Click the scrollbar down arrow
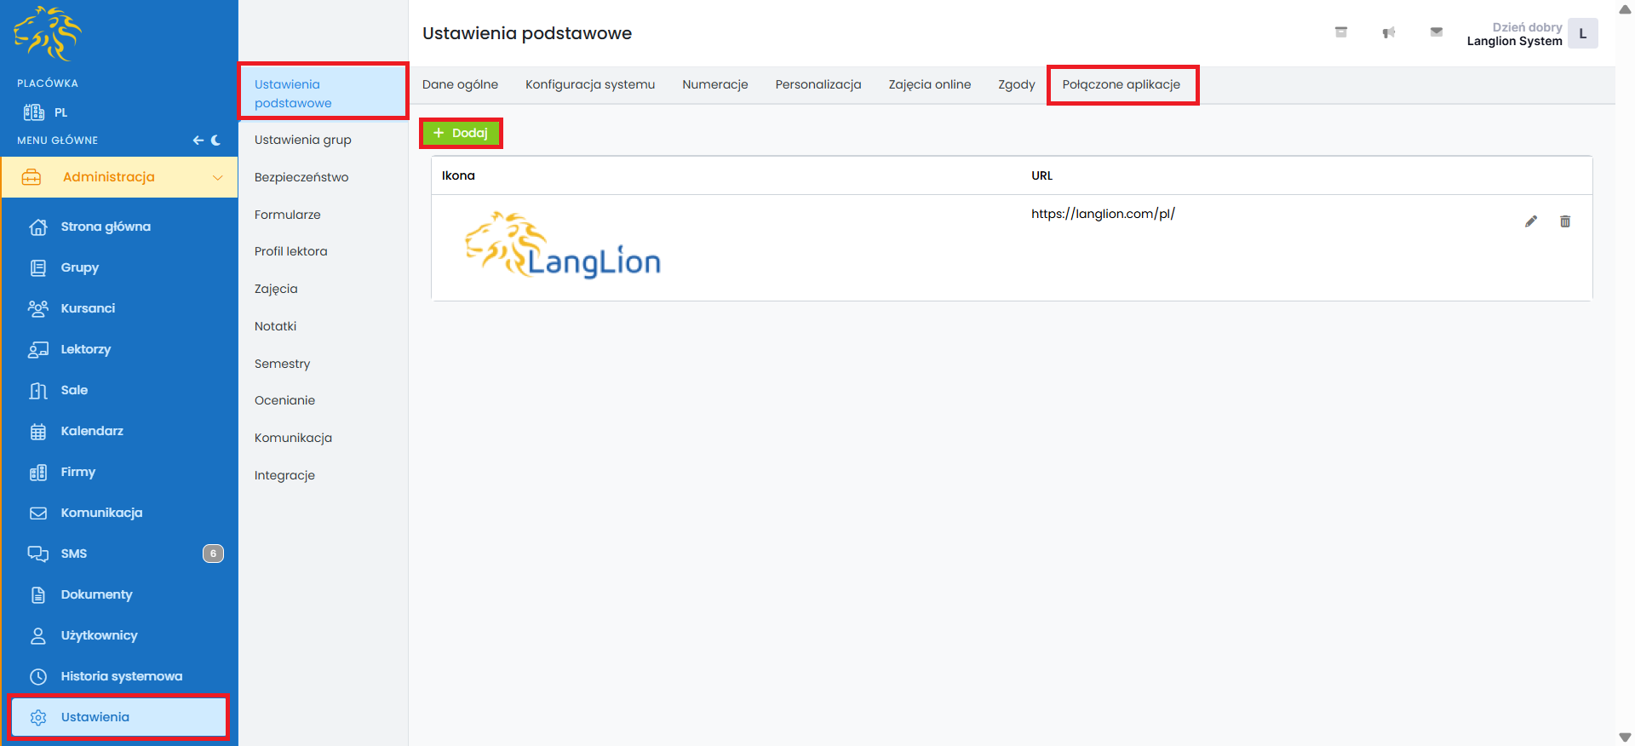This screenshot has height=746, width=1635. click(1625, 737)
